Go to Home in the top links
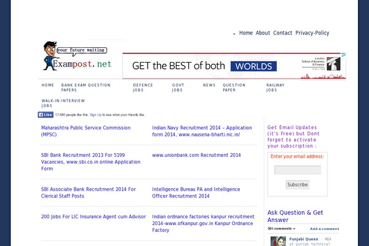 (245, 33)
